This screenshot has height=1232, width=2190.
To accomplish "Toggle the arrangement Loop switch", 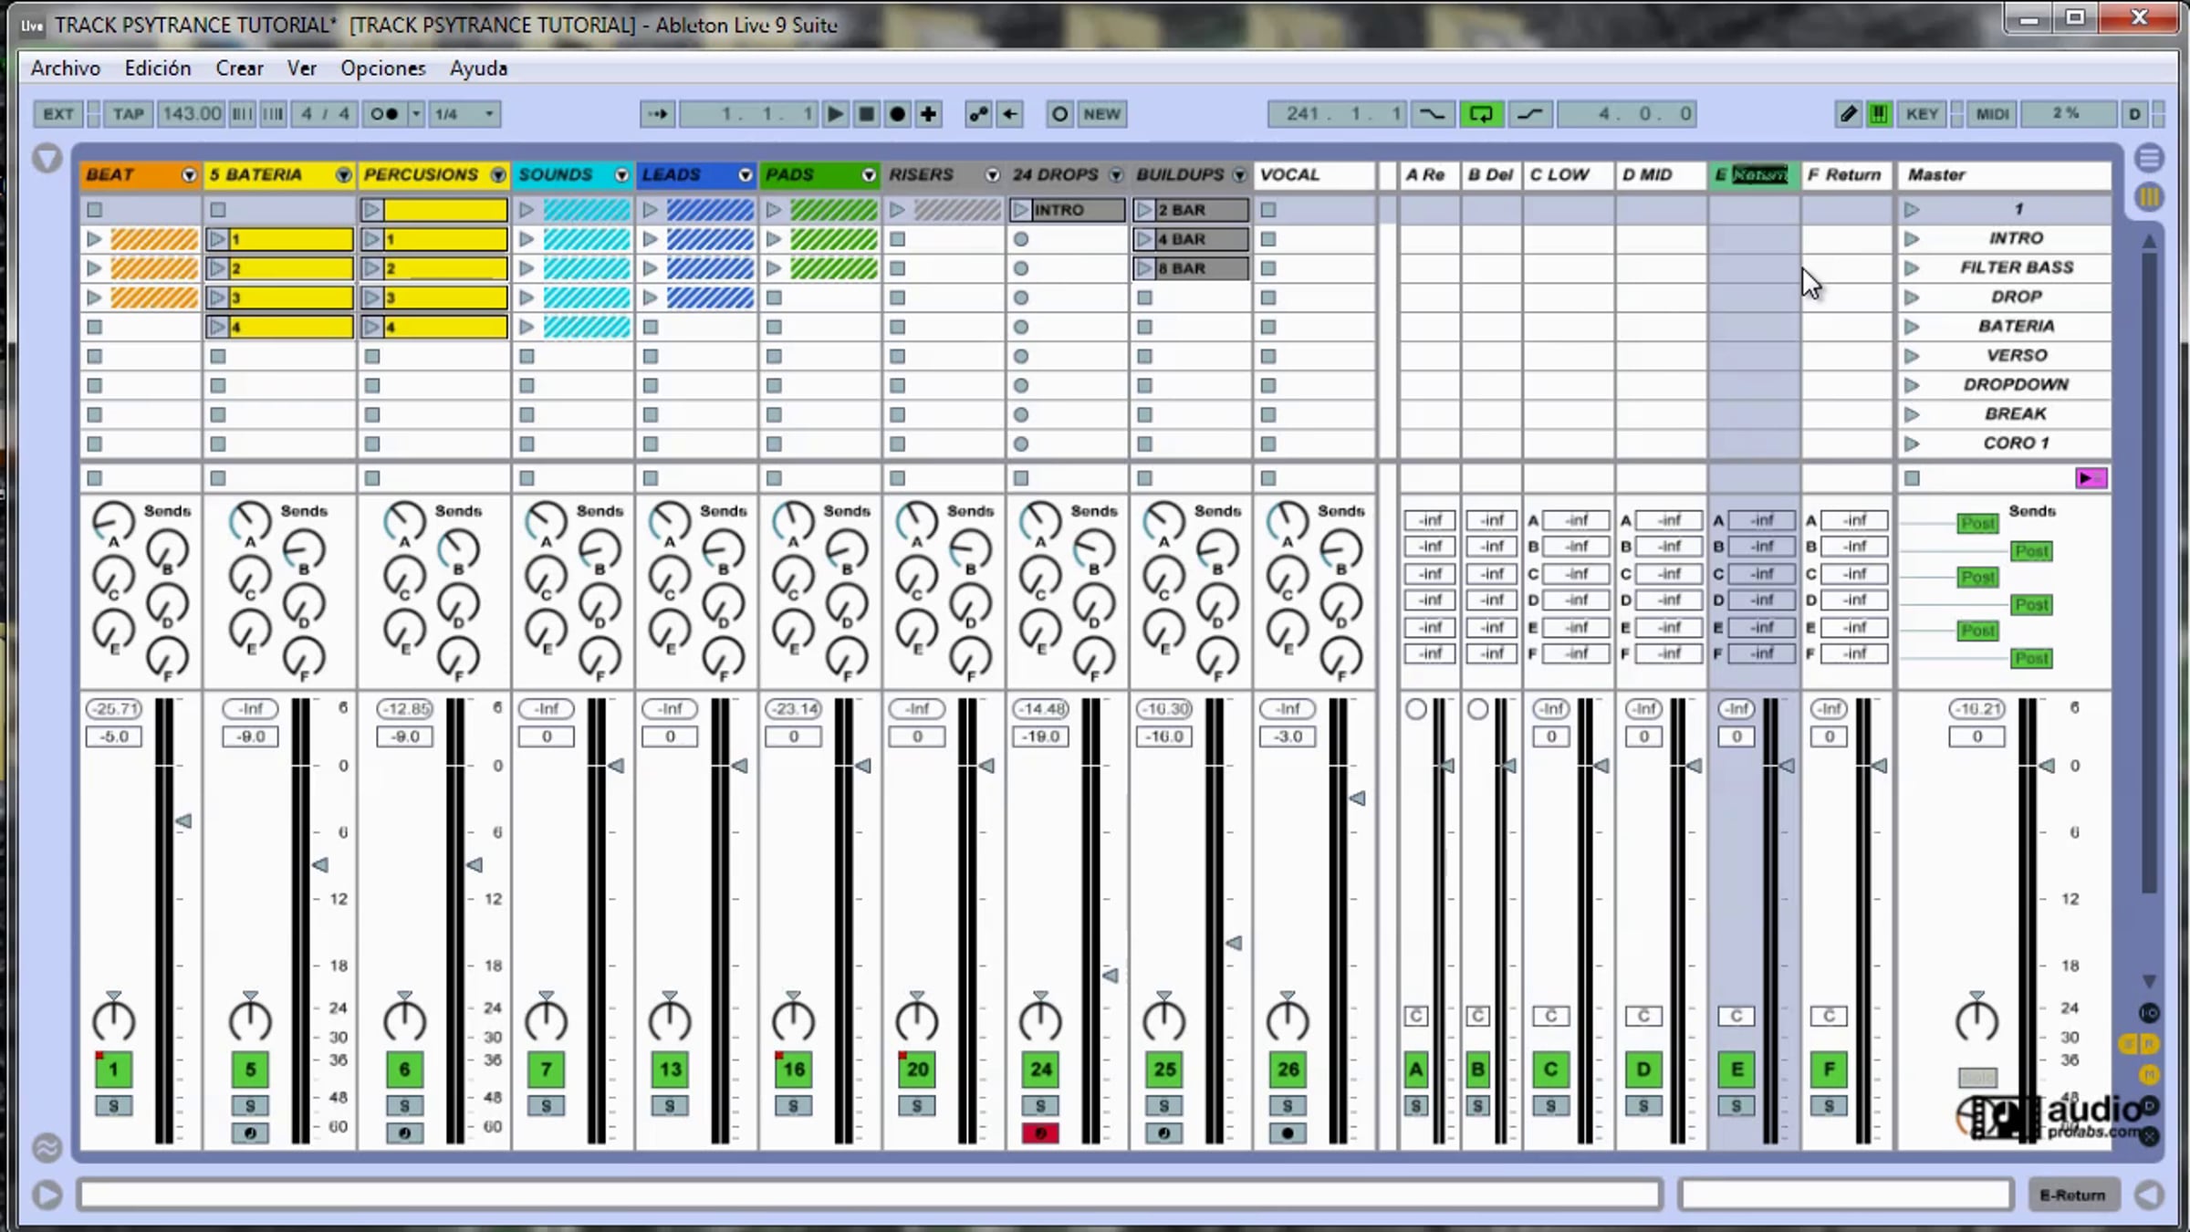I will click(1480, 114).
